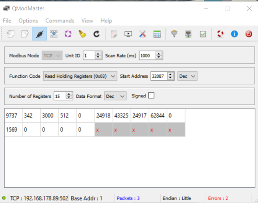Click the Number of Registers 15 field
258x203 pixels.
60,96
